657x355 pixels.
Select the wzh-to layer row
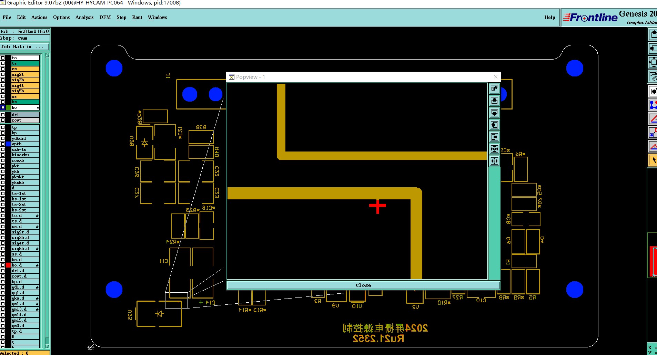coord(26,149)
